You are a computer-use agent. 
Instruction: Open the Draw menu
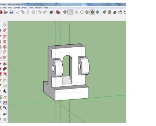click(x=24, y=8)
